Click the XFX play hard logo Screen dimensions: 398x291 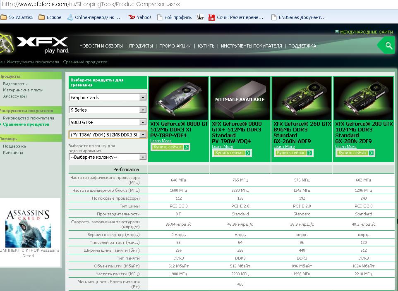(34, 44)
